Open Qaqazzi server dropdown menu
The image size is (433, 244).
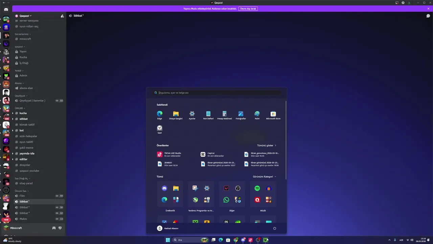pos(25,16)
